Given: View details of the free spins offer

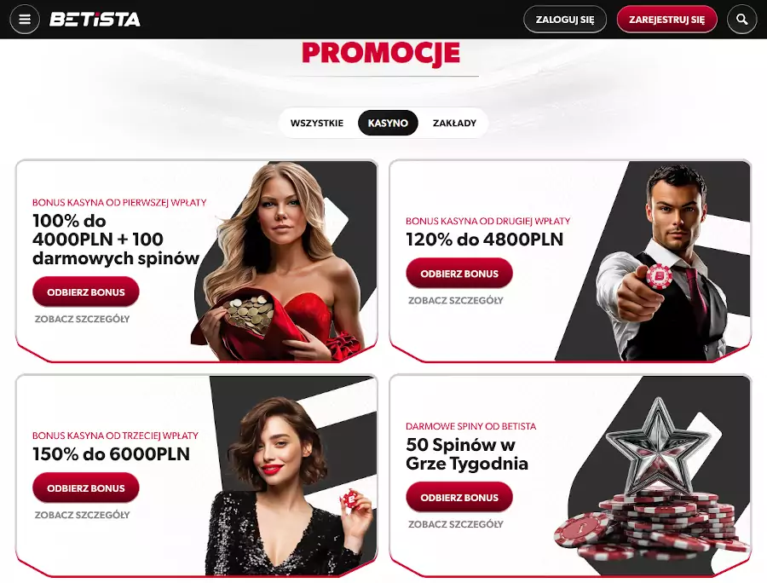Looking at the screenshot, I should (x=456, y=524).
